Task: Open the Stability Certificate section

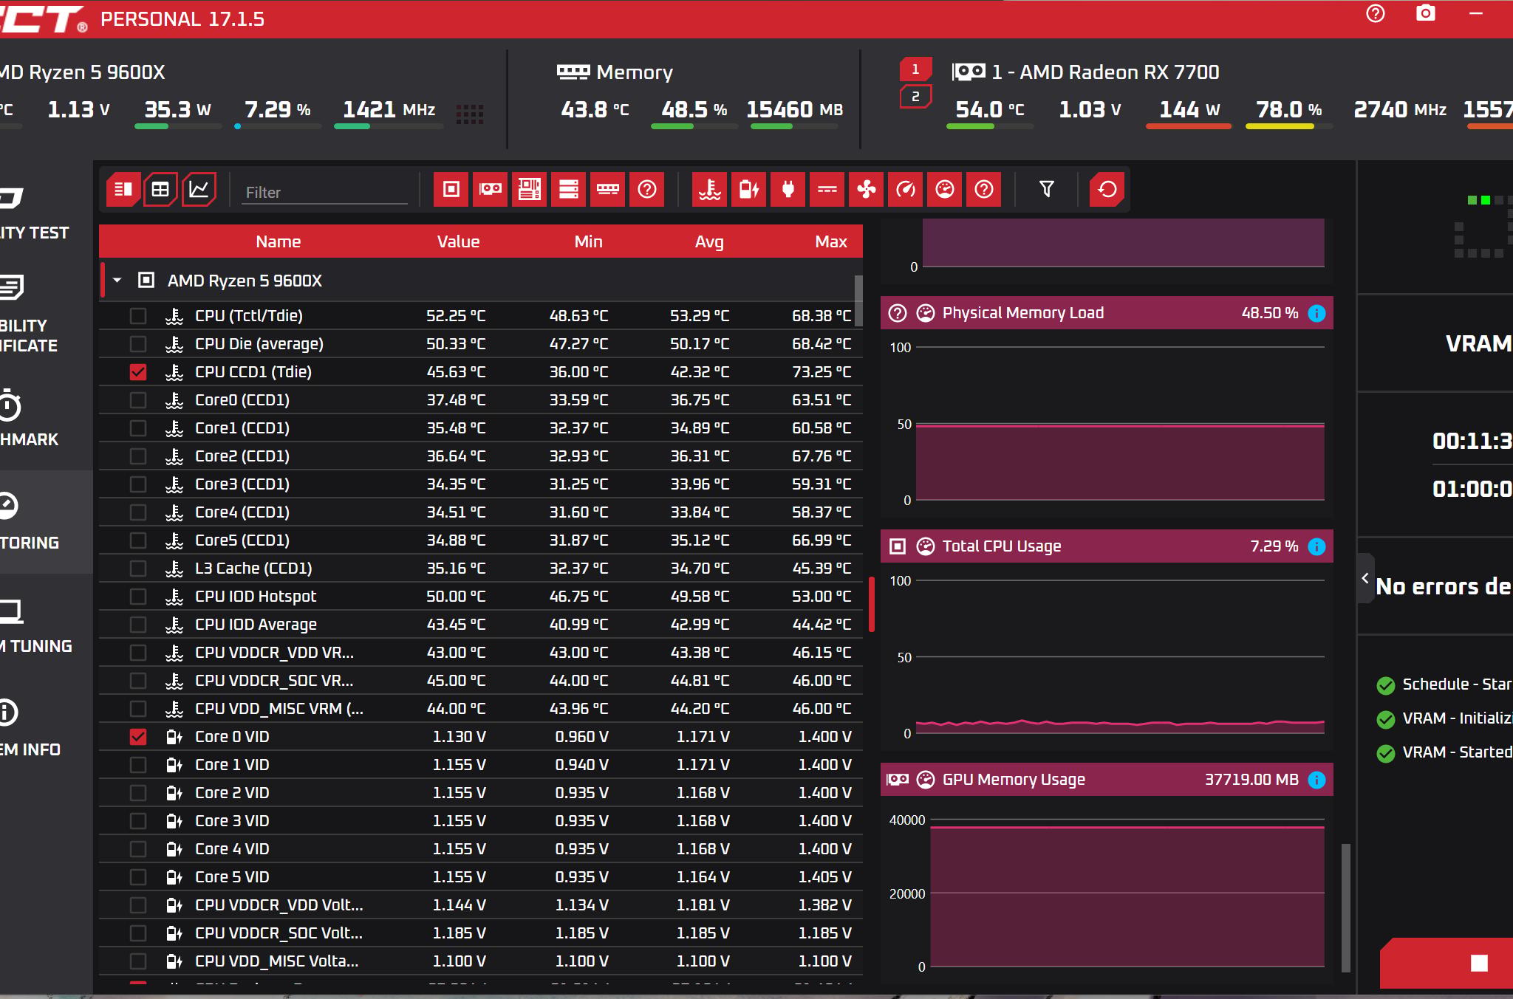Action: [28, 314]
